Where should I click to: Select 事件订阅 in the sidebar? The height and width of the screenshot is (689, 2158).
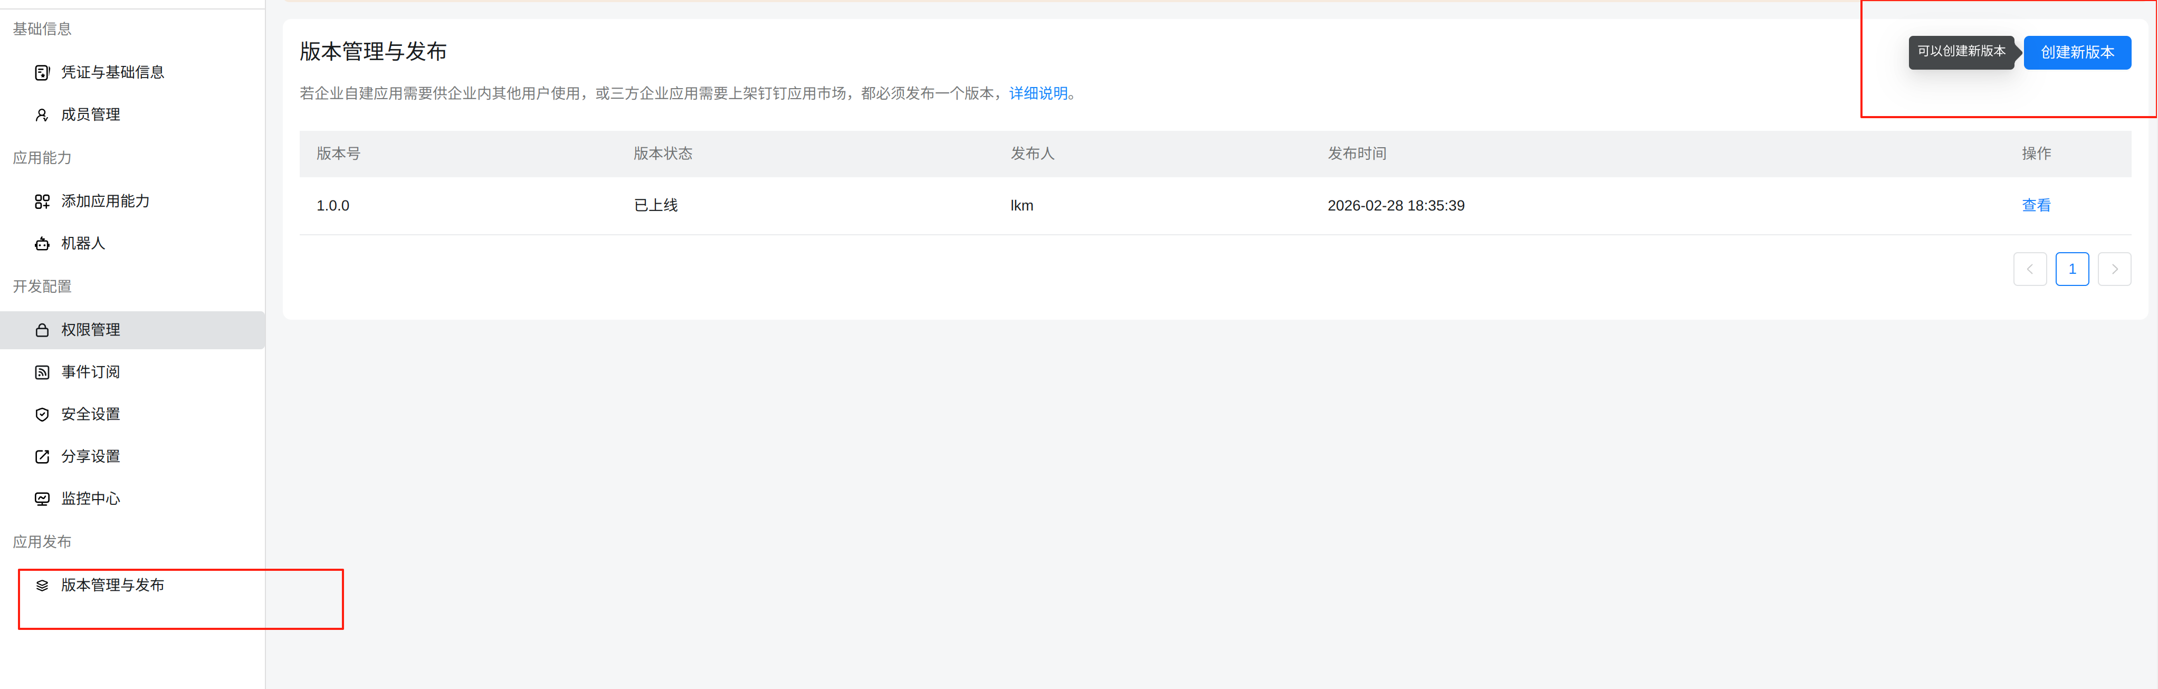[x=90, y=372]
